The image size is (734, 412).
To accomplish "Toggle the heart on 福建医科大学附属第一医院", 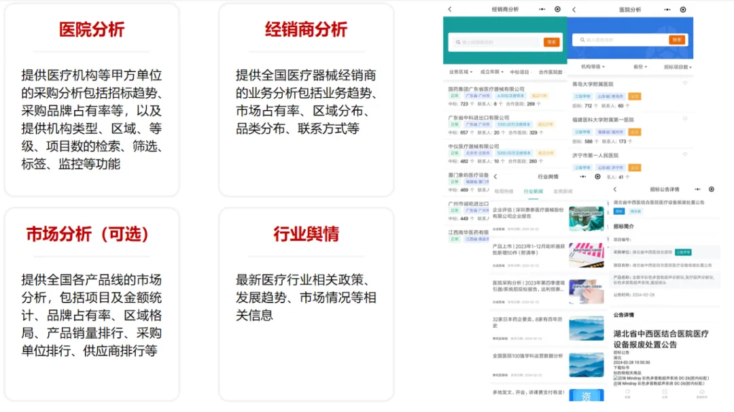I will coord(686,118).
